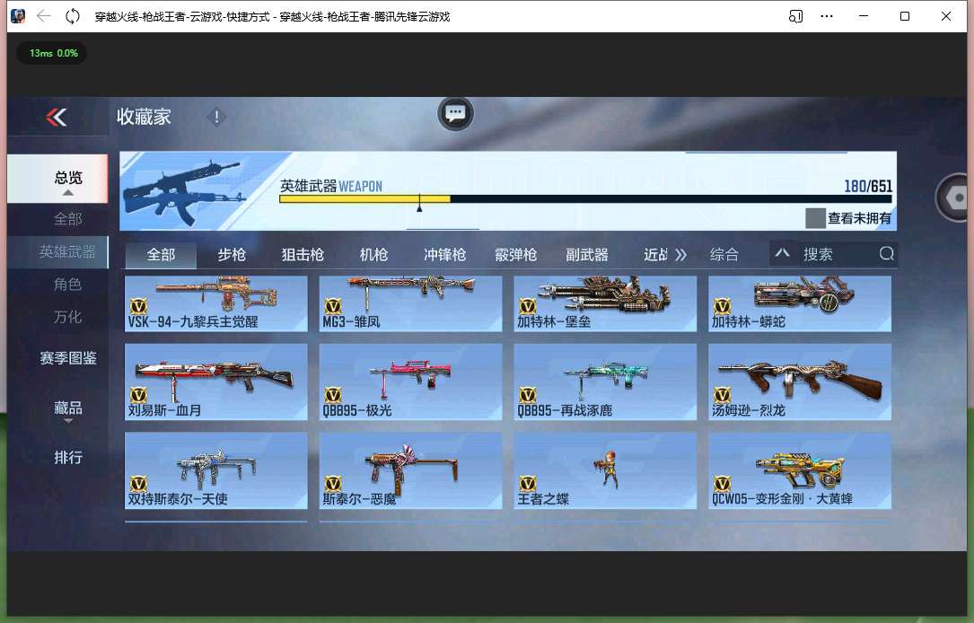Open the 加特林-蟒蛇 weapon card

[800, 303]
